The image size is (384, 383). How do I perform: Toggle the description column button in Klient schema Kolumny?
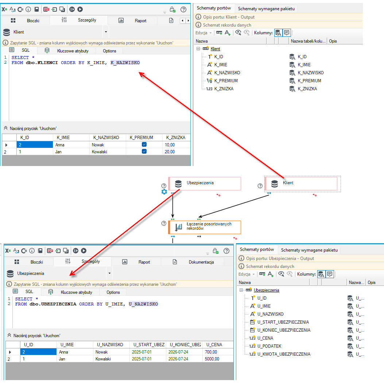point(287,33)
